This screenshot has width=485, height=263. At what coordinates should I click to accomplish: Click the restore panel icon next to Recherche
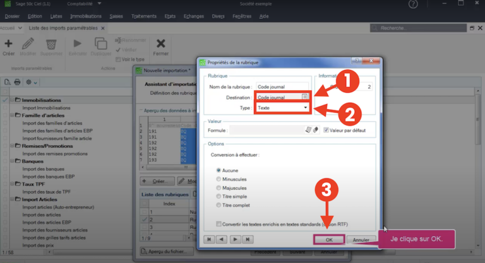[x=472, y=28]
